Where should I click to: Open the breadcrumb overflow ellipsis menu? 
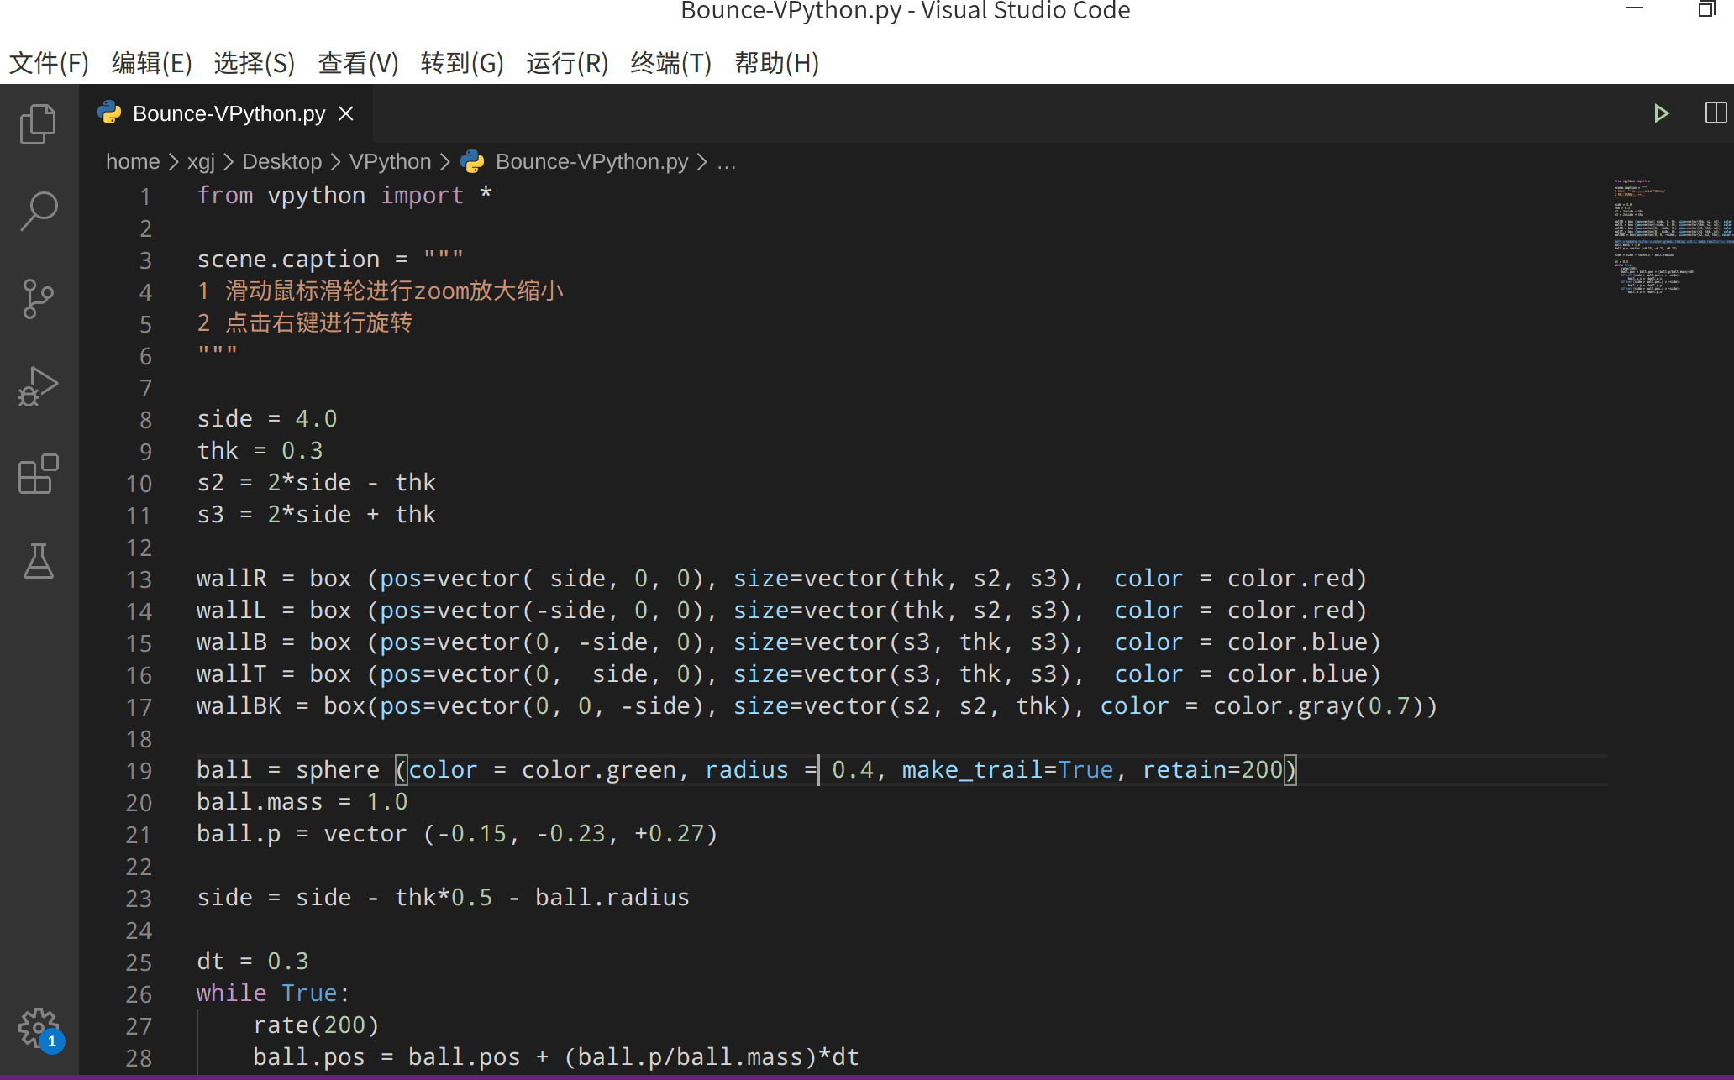pyautogui.click(x=726, y=161)
